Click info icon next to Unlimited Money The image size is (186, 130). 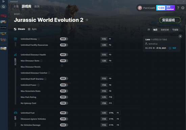[x=39, y=39]
